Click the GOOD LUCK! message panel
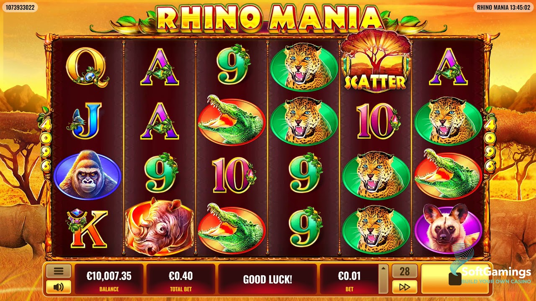Image resolution: width=536 pixels, height=301 pixels. click(x=268, y=279)
